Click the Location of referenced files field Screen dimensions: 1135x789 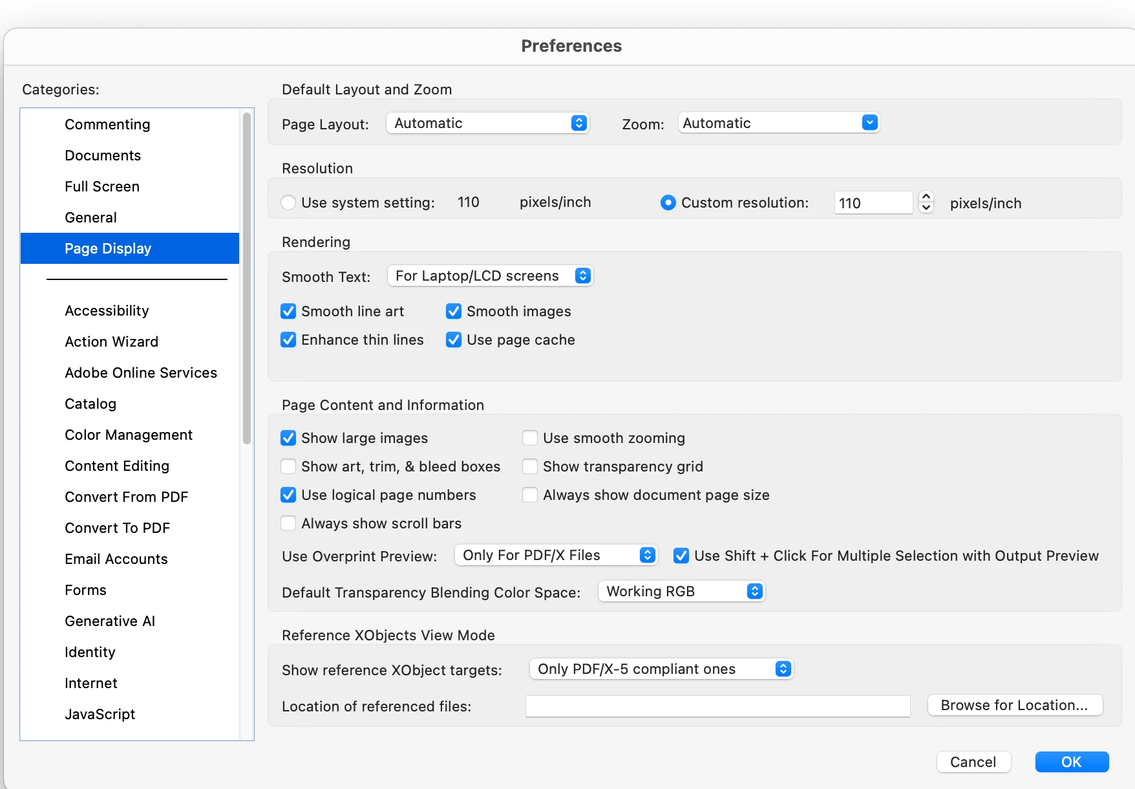[717, 706]
